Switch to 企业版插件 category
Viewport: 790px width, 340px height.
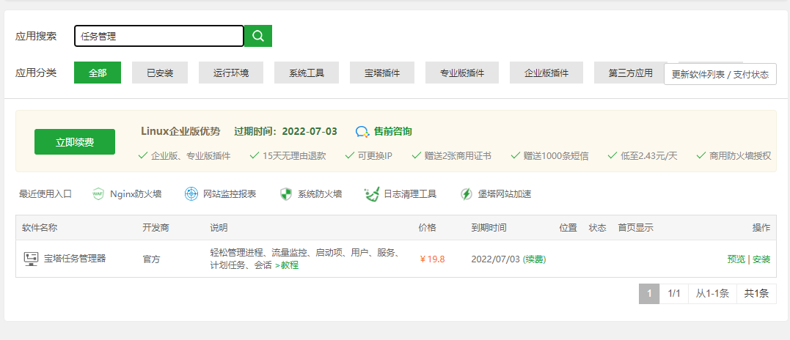pos(546,73)
